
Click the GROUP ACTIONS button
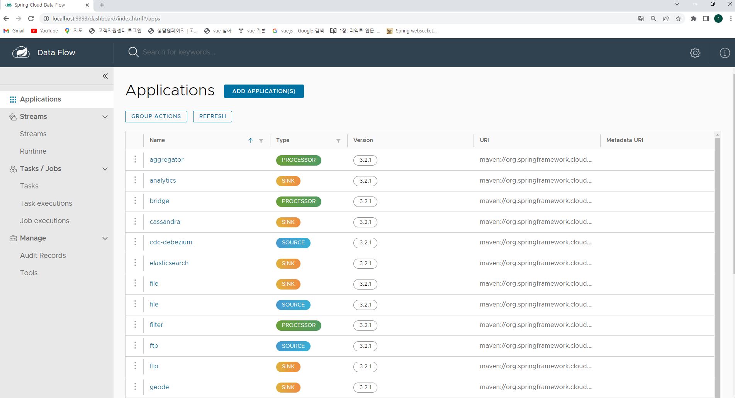point(156,116)
